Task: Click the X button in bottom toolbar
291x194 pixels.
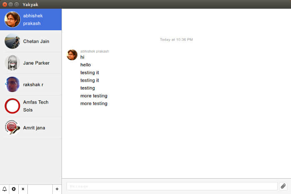Action: (x=23, y=189)
